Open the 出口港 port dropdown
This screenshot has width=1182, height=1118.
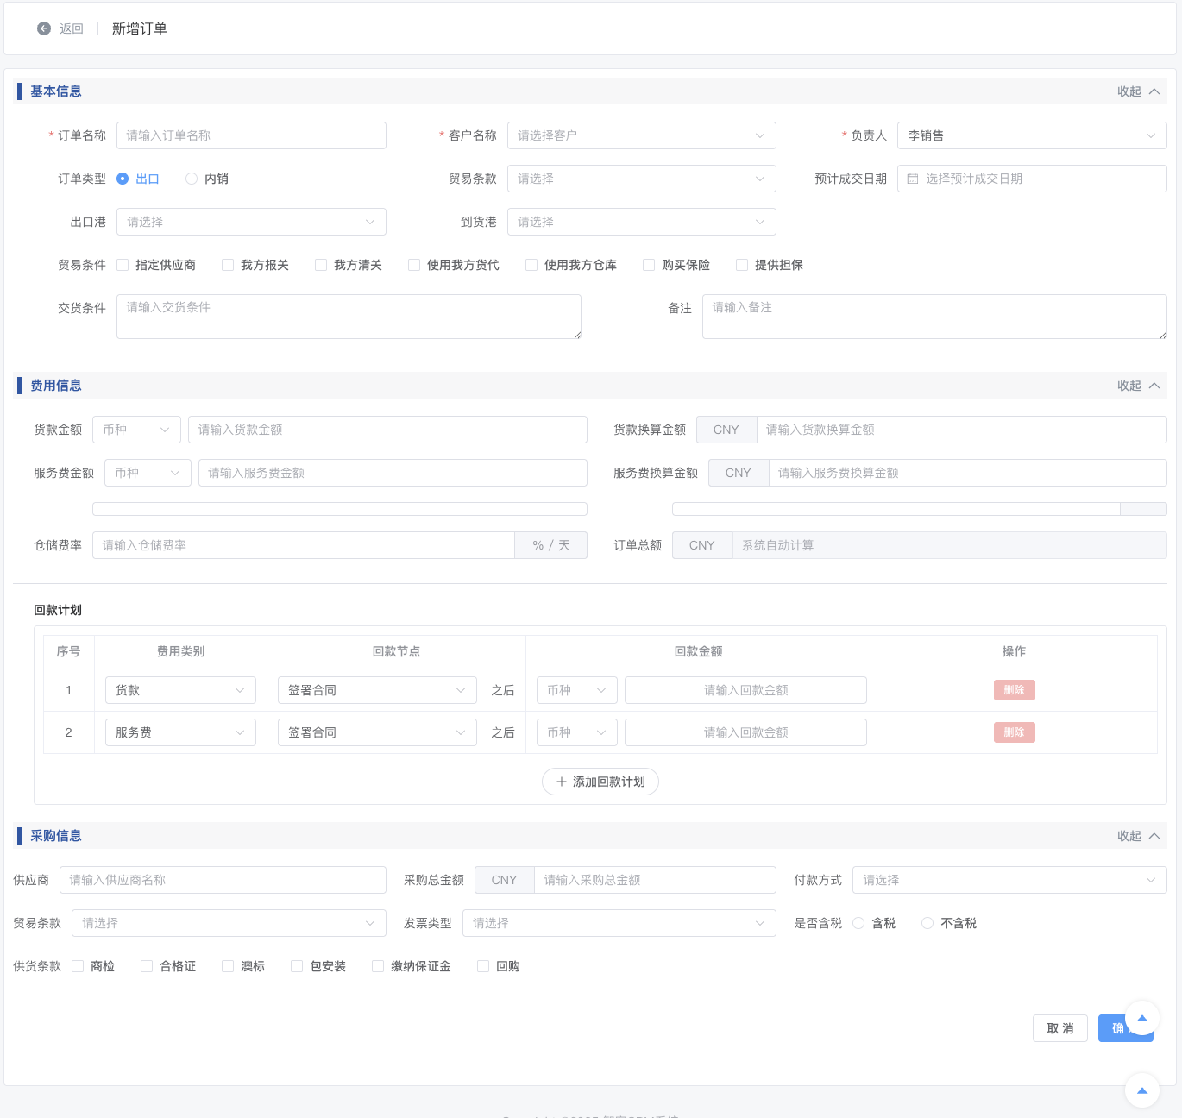[x=251, y=222]
